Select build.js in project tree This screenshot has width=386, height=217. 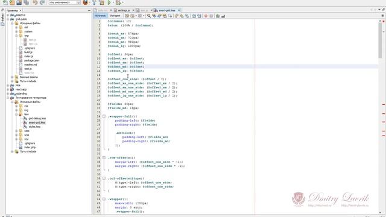click(x=28, y=52)
